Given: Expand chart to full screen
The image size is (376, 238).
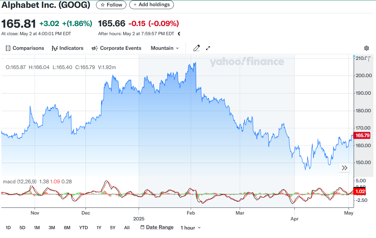Looking at the screenshot, I should (x=208, y=48).
